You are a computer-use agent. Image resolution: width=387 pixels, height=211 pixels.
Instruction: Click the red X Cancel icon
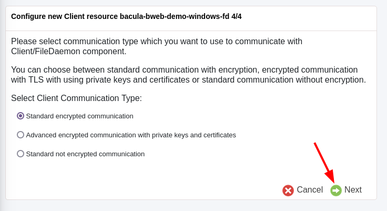pyautogui.click(x=288, y=190)
